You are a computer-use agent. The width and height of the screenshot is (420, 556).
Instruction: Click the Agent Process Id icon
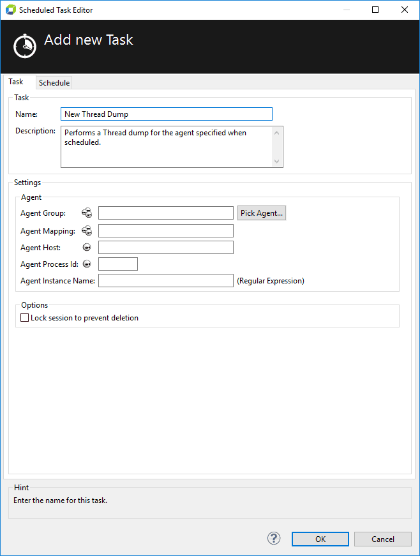[x=87, y=264]
